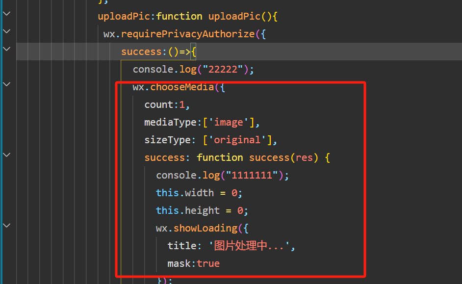The image size is (462, 284).
Task: Click the uploadPic:function uploadPic(){ line
Action: 187,17
